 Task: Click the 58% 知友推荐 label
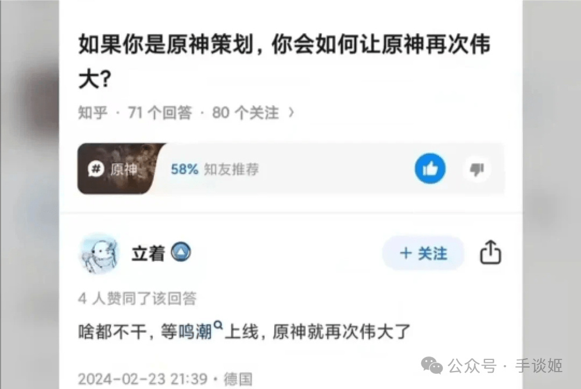point(214,169)
